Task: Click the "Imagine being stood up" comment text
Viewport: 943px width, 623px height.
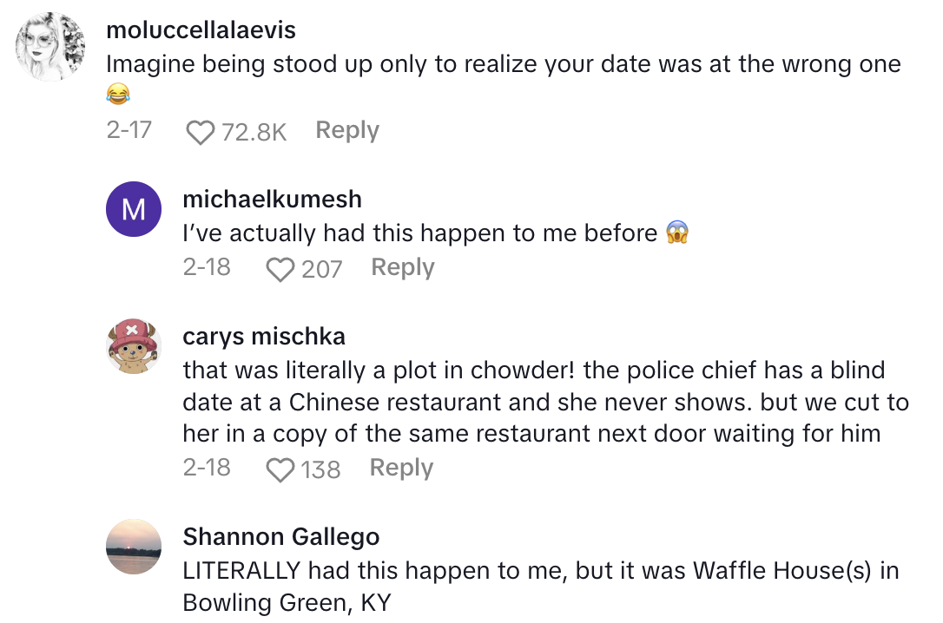Action: point(504,65)
